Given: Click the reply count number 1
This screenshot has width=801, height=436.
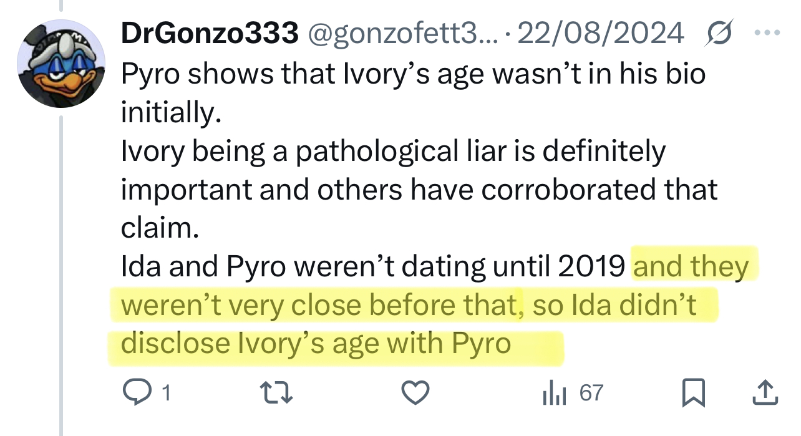Looking at the screenshot, I should [165, 393].
